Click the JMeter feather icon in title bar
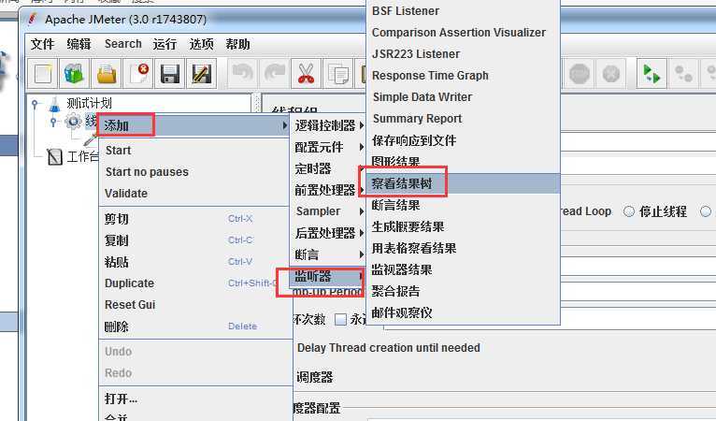This screenshot has height=421, width=716. (x=33, y=20)
